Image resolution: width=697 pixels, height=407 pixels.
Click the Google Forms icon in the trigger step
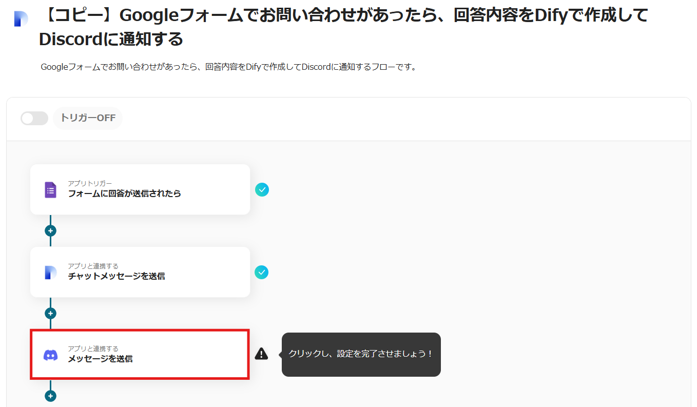[50, 190]
